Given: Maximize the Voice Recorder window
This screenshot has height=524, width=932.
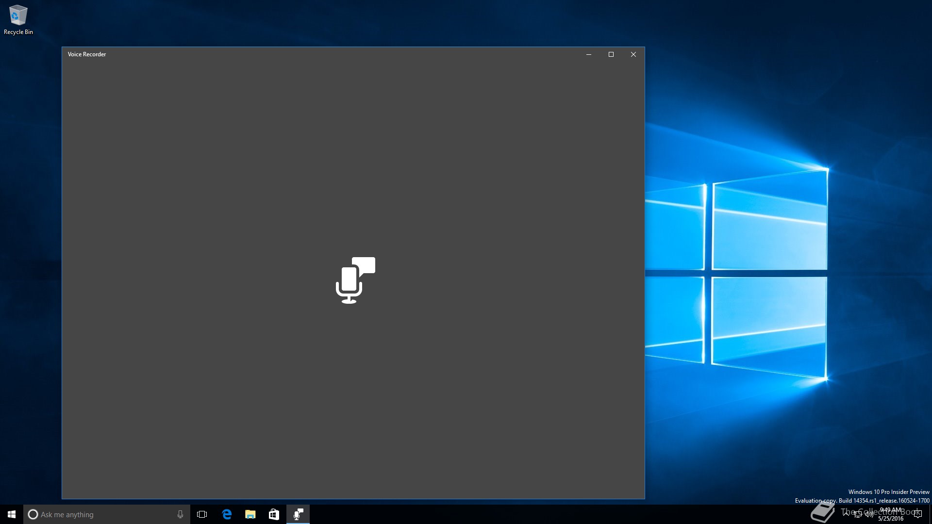Looking at the screenshot, I should point(611,54).
